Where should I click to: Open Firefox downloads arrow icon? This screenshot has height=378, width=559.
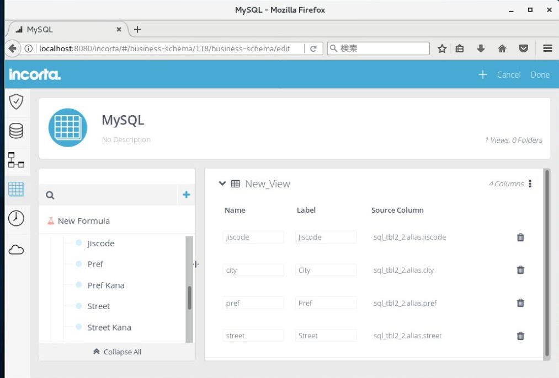point(481,48)
